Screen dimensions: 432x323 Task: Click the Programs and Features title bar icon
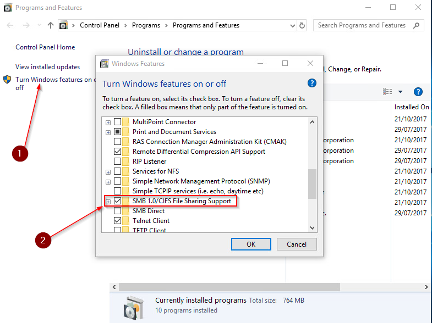tap(8, 8)
